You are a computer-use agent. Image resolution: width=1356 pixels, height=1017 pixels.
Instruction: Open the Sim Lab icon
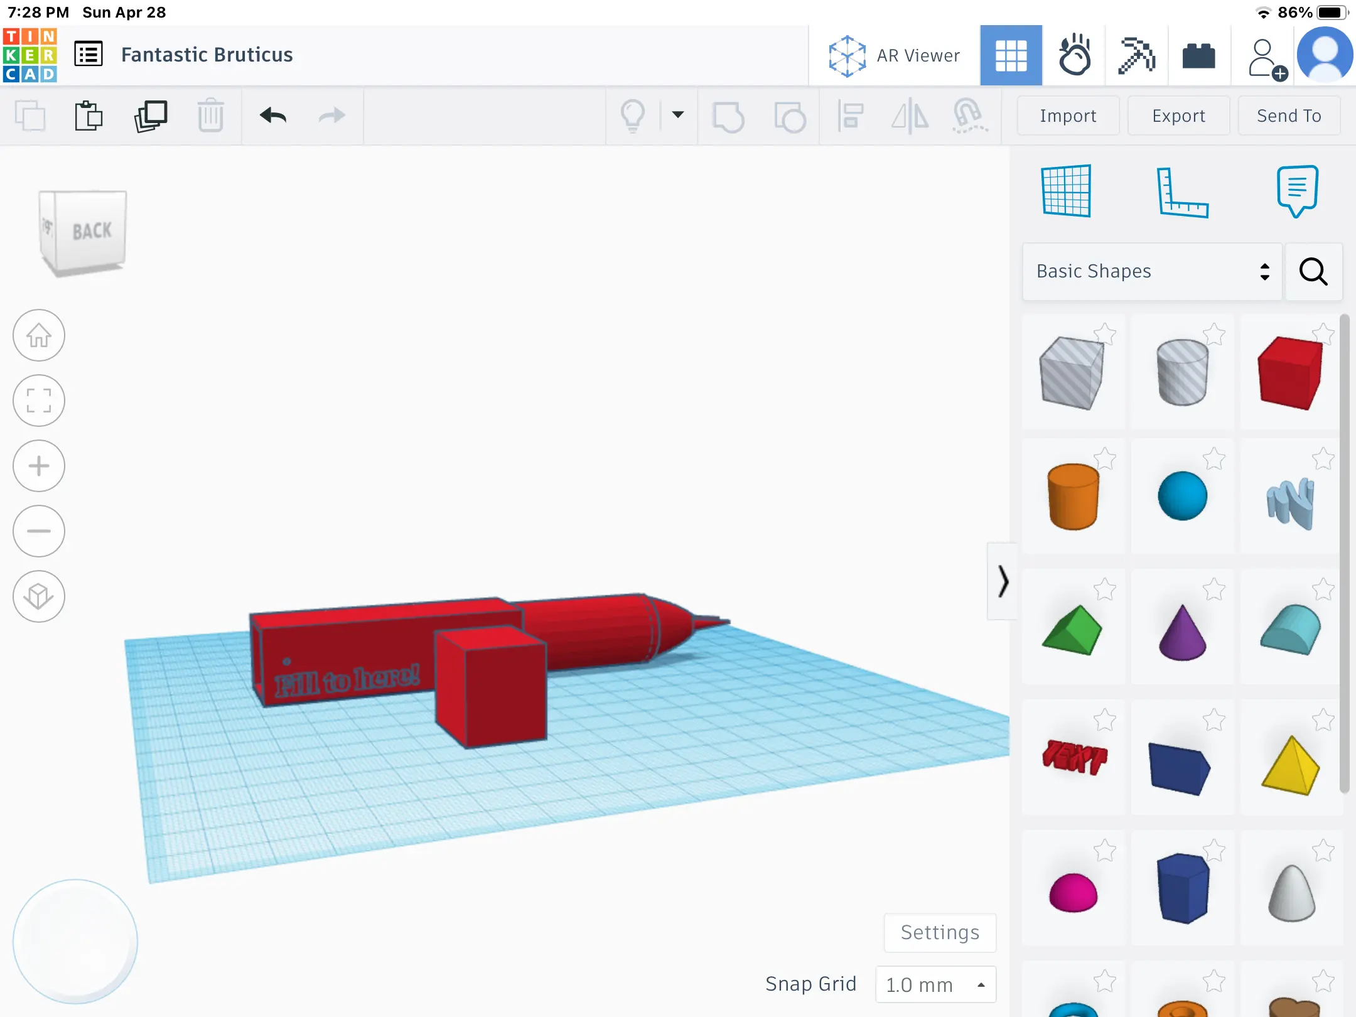[1074, 55]
